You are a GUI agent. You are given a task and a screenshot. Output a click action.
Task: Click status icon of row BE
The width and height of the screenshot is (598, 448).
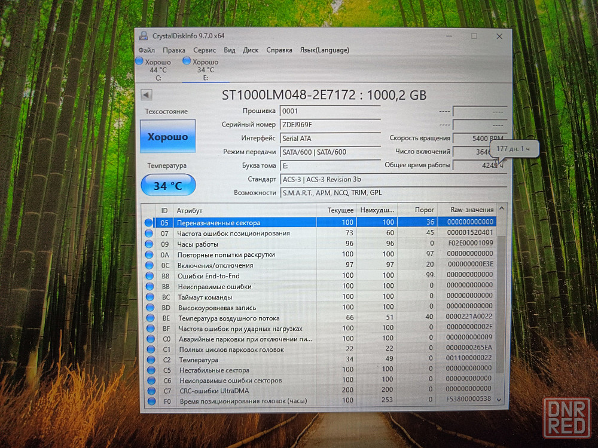(150, 318)
